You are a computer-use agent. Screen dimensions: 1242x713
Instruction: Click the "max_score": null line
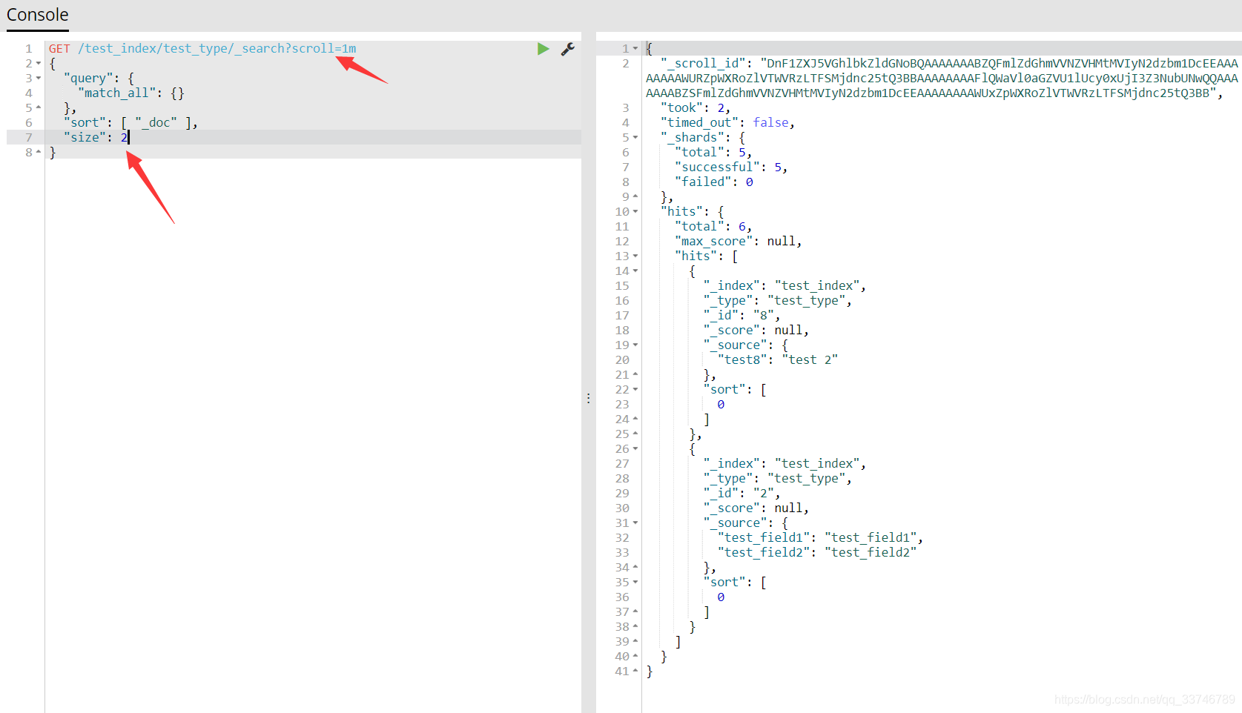click(x=739, y=242)
